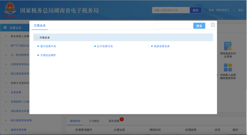Open 逾期申报套餐 sidebar item
Screen dimensions: 247x135
point(18,130)
